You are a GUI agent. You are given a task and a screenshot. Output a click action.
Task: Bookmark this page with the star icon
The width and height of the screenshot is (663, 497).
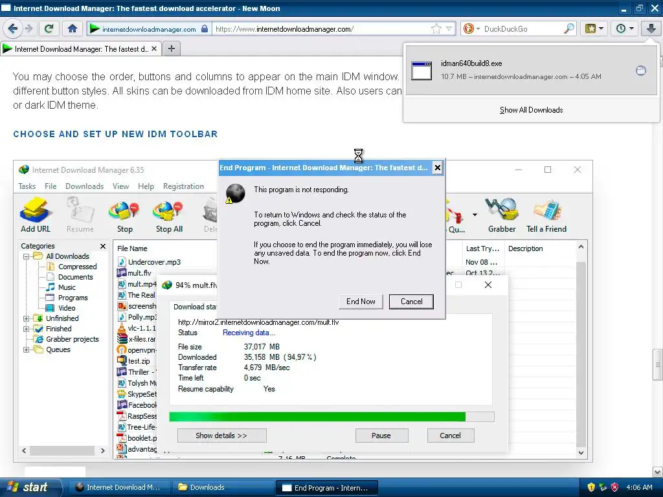click(436, 28)
